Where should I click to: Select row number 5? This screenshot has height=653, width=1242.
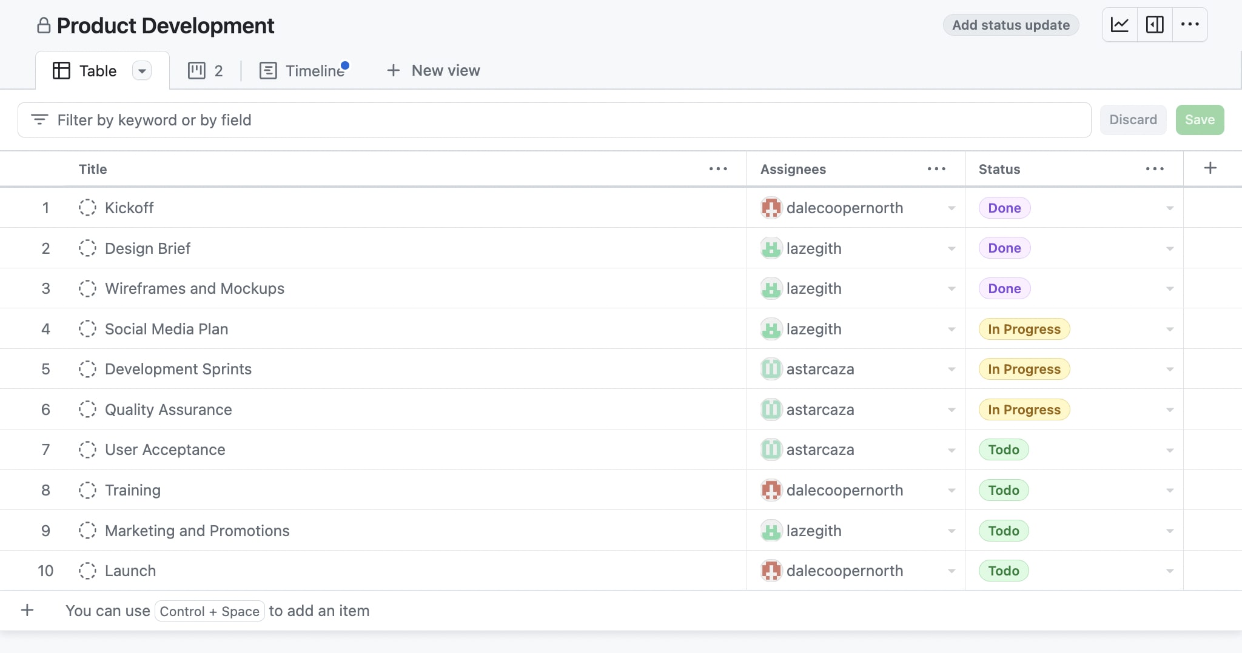pyautogui.click(x=45, y=369)
